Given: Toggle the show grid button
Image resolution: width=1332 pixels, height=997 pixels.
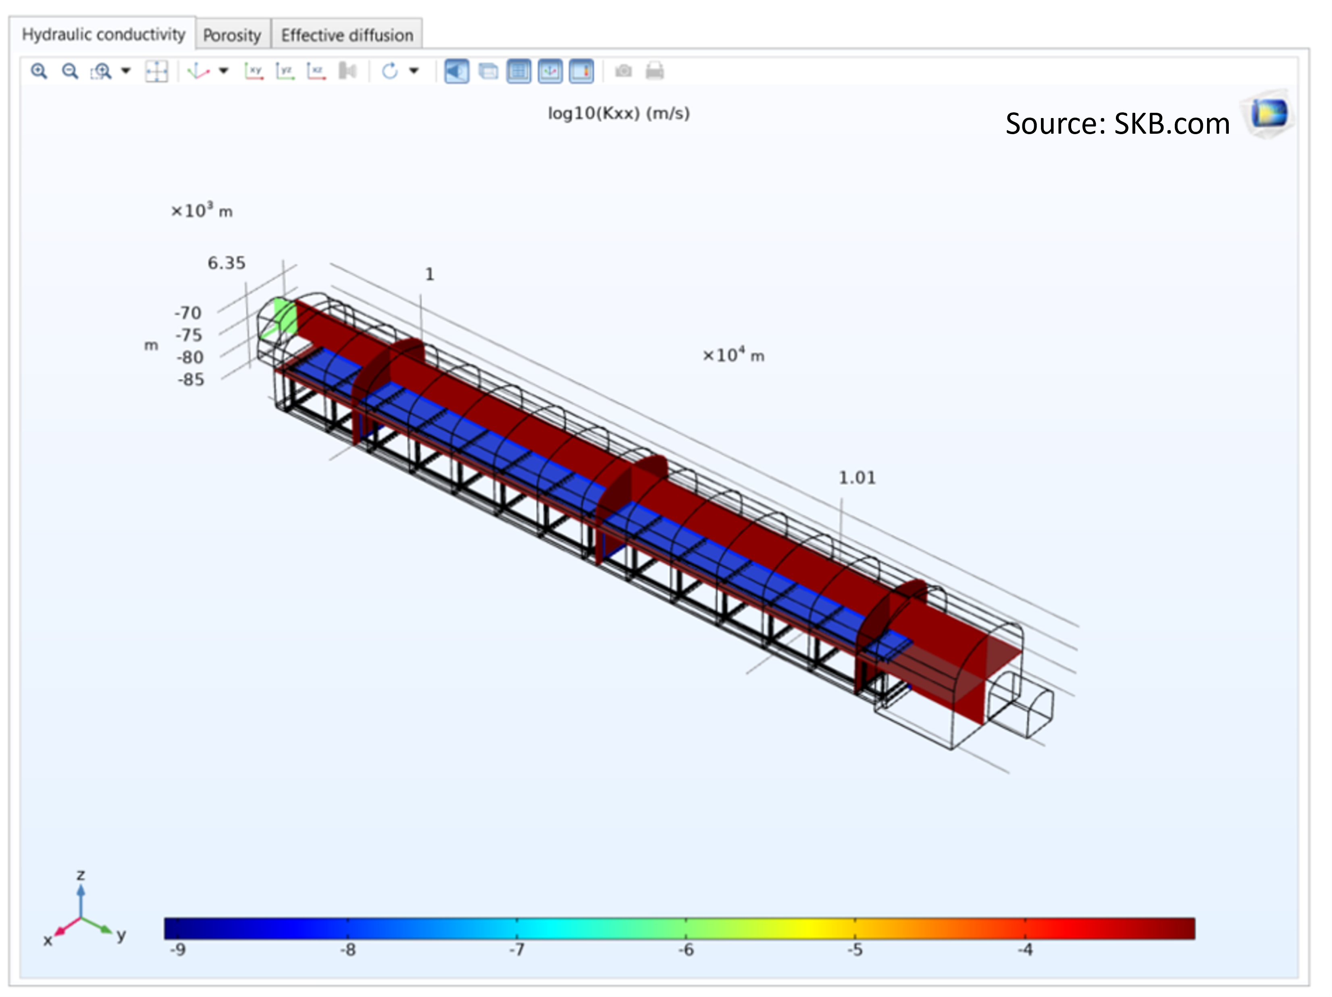Looking at the screenshot, I should 519,72.
